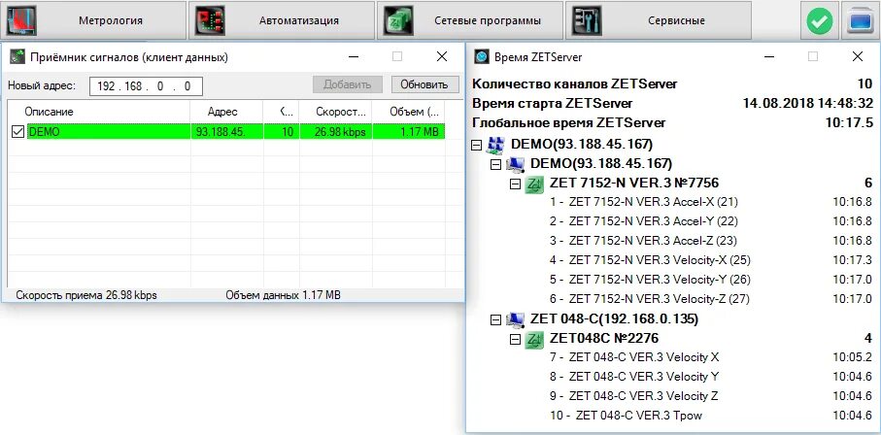The width and height of the screenshot is (881, 435).
Task: Click the green checkmark status button
Action: point(820,21)
